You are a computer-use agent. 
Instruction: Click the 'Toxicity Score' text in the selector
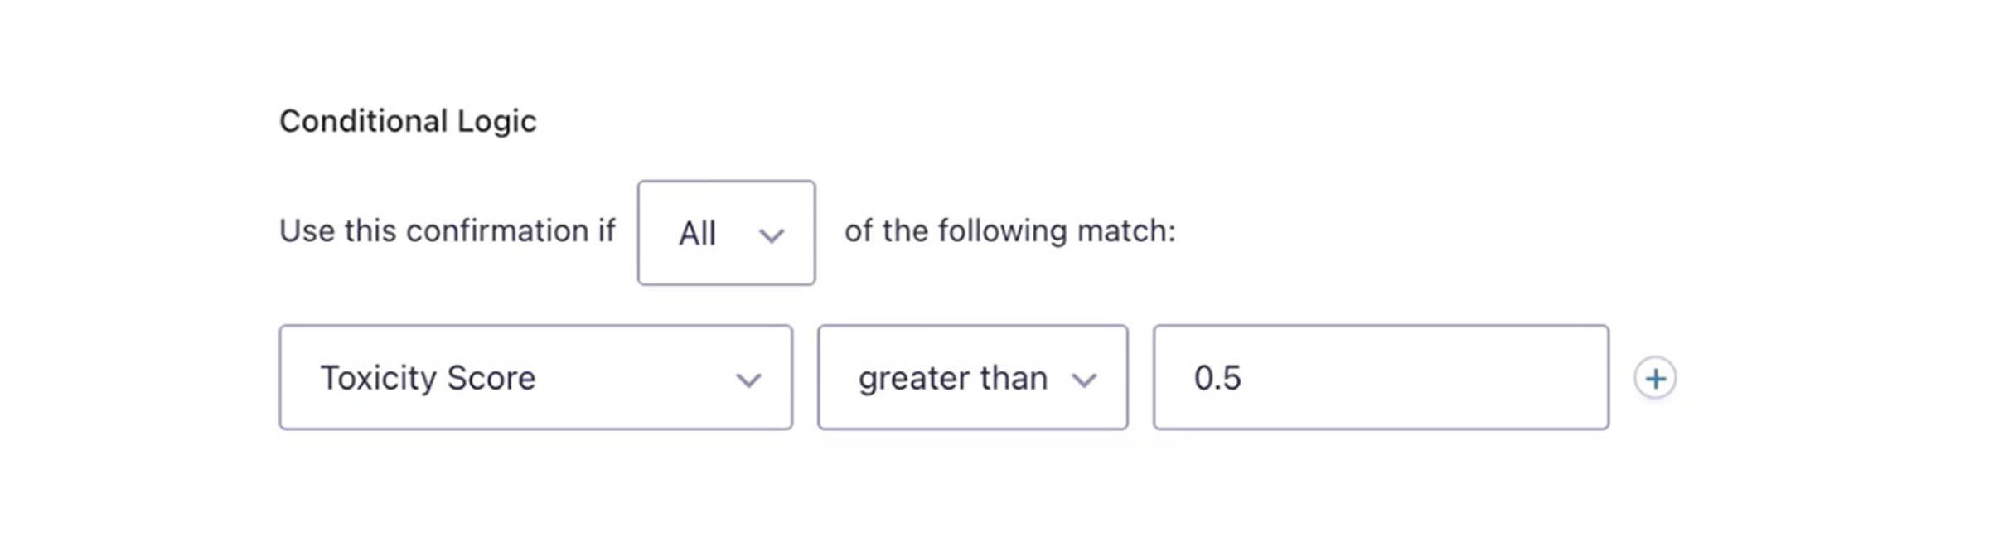click(x=428, y=378)
